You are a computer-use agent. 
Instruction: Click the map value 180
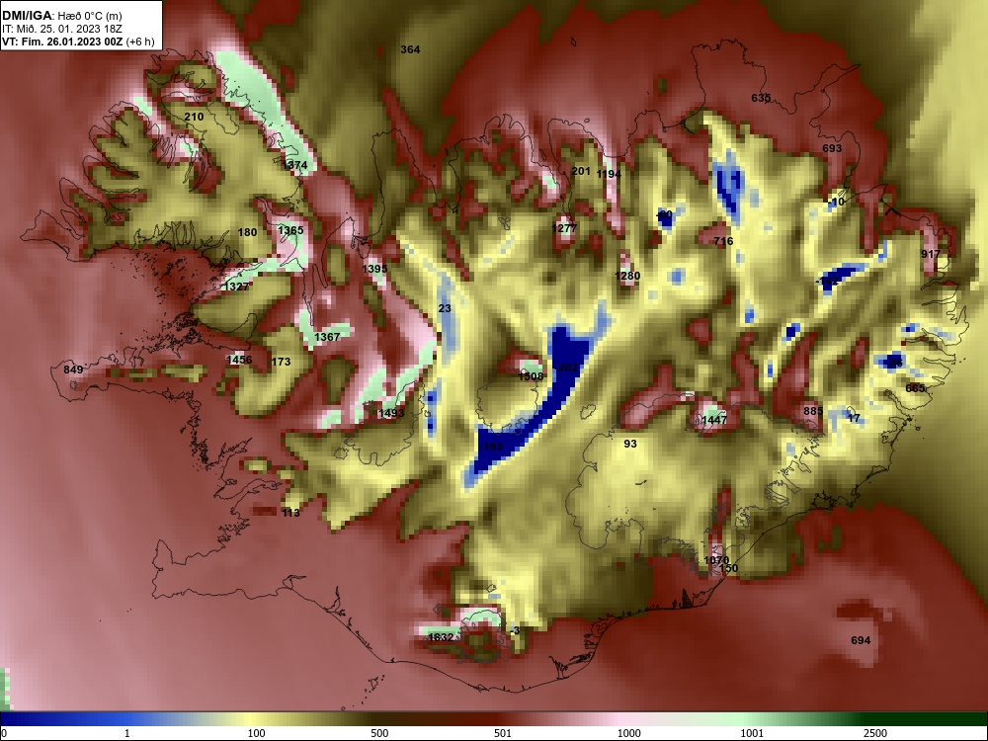pyautogui.click(x=248, y=232)
